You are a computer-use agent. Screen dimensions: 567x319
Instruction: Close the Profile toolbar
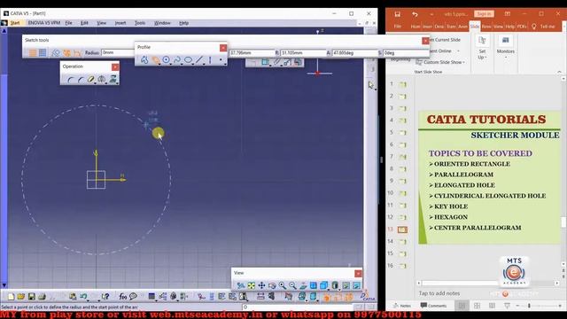(x=223, y=47)
